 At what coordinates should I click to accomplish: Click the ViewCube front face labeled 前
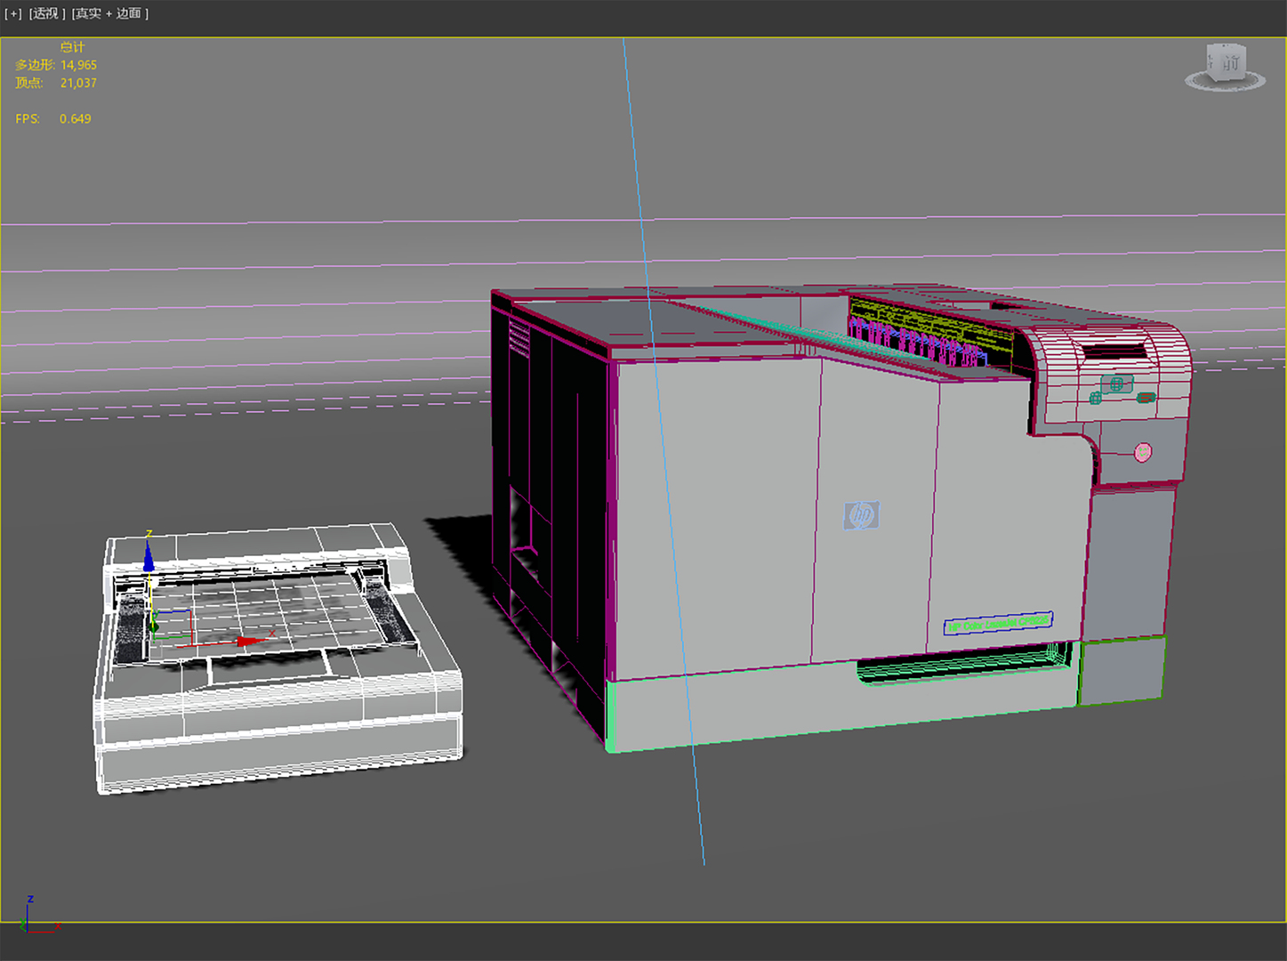[x=1230, y=63]
